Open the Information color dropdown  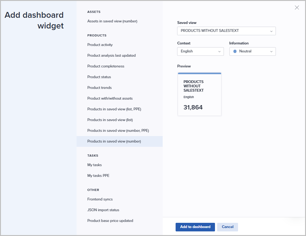click(252, 51)
